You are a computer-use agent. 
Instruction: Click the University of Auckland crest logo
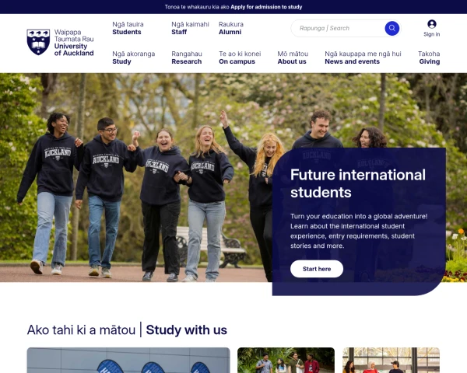(x=38, y=42)
